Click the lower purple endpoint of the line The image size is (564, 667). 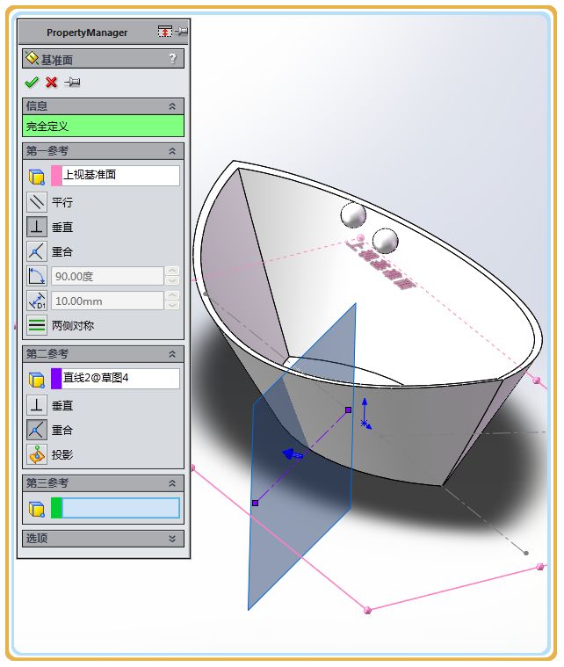point(255,503)
